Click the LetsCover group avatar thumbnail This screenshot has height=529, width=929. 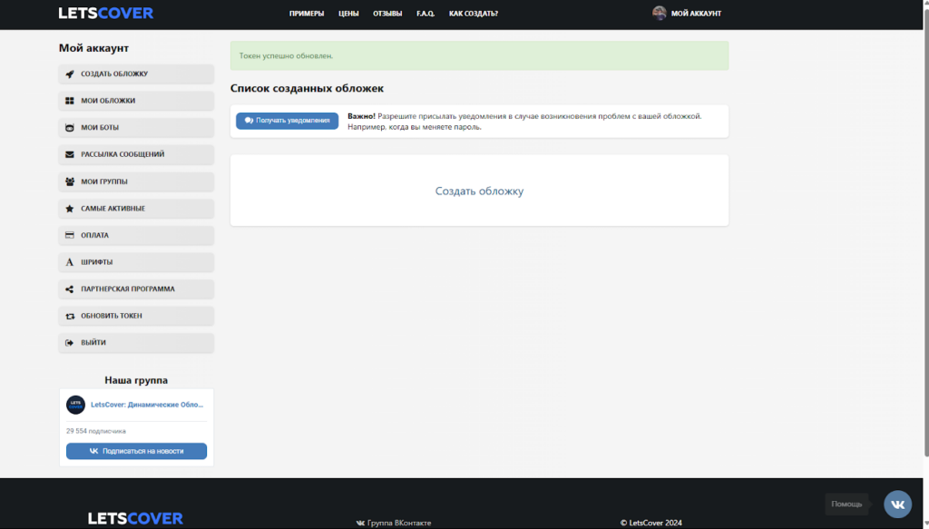click(x=76, y=405)
